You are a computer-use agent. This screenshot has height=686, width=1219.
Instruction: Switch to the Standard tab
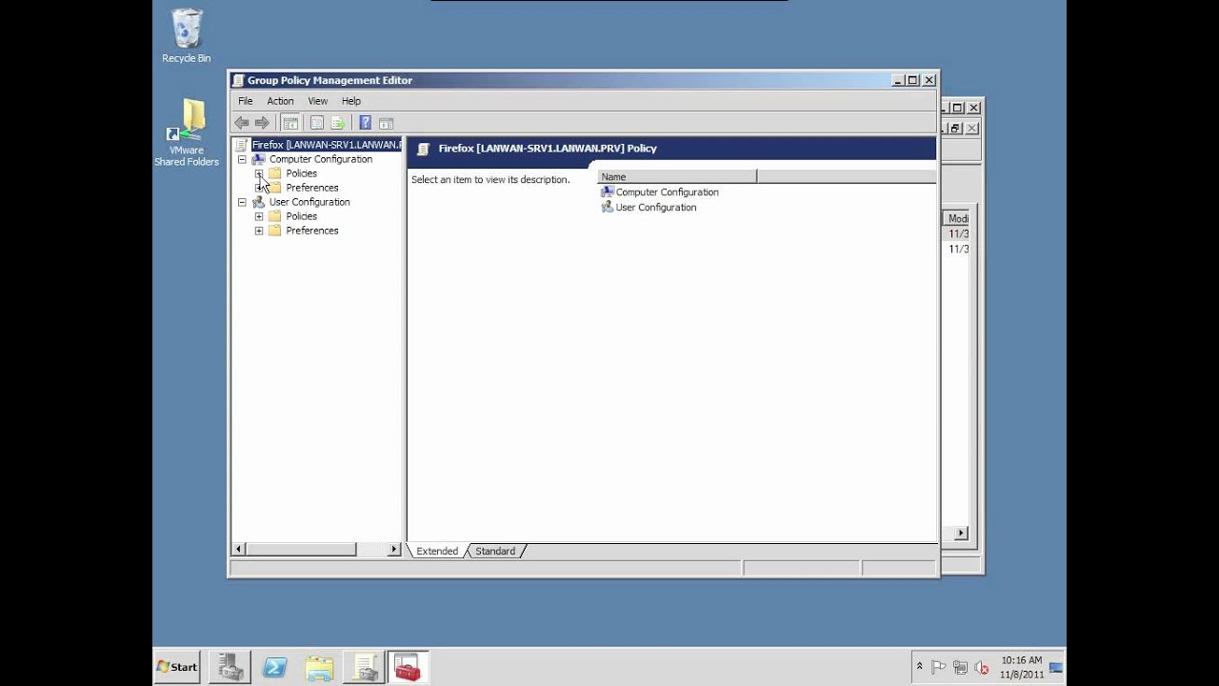tap(495, 551)
